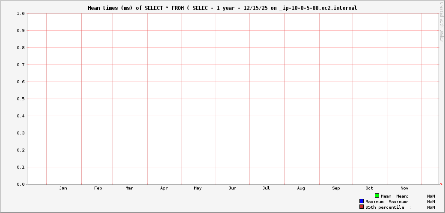Select the Sep label on the x-axis
Image resolution: width=445 pixels, height=213 pixels.
[x=336, y=188]
